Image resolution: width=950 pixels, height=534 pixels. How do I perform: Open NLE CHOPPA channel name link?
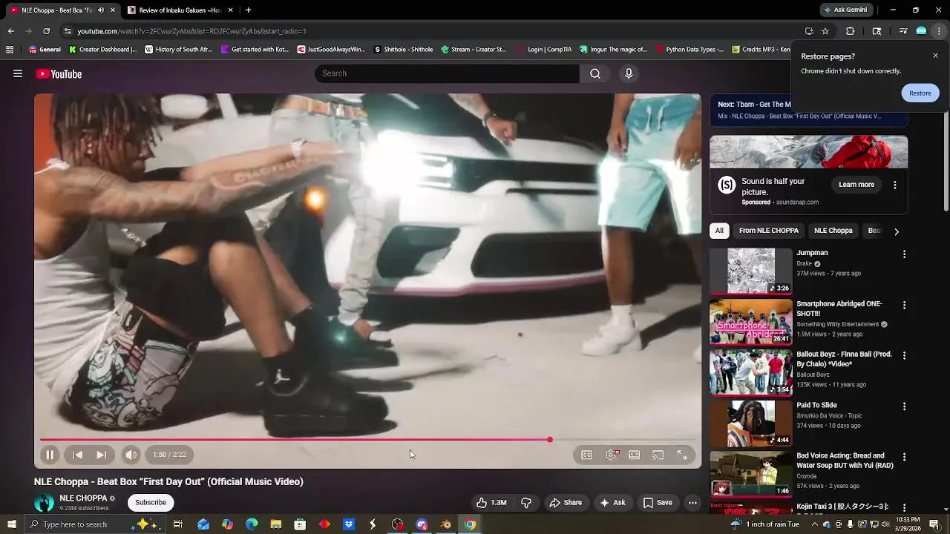(83, 498)
